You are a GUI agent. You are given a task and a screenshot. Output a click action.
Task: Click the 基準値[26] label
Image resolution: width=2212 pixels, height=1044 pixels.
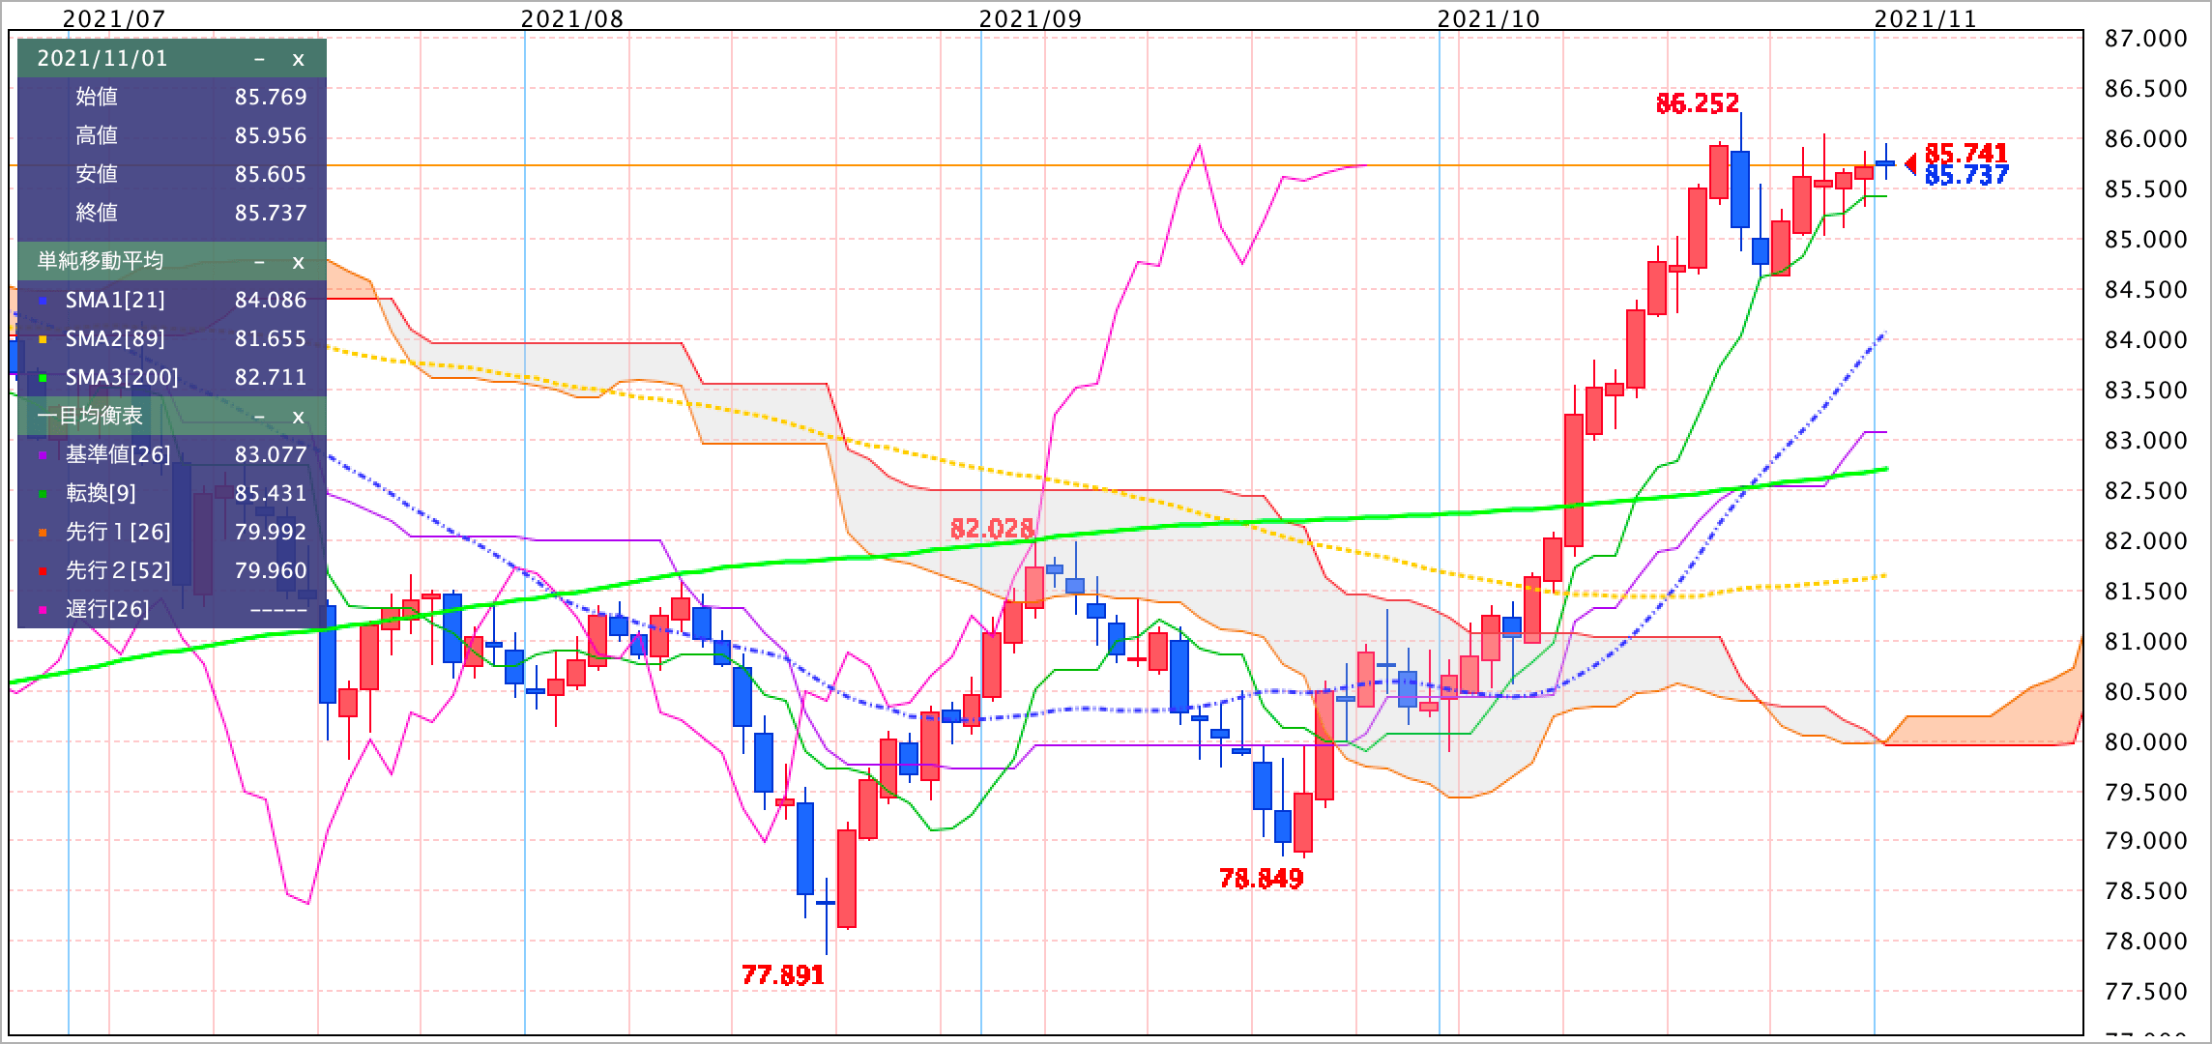click(x=118, y=454)
